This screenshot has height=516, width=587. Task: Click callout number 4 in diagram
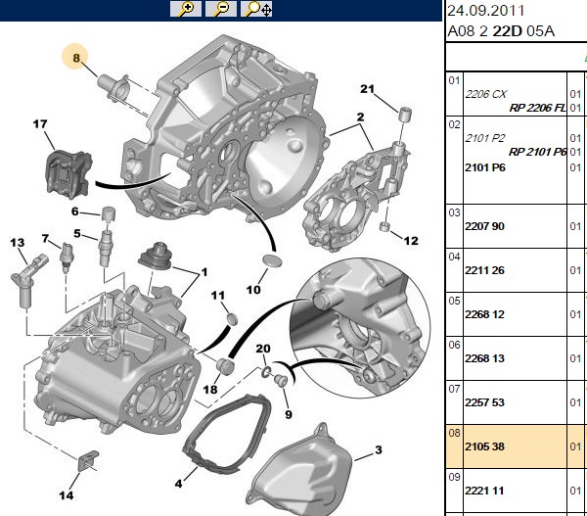(179, 484)
